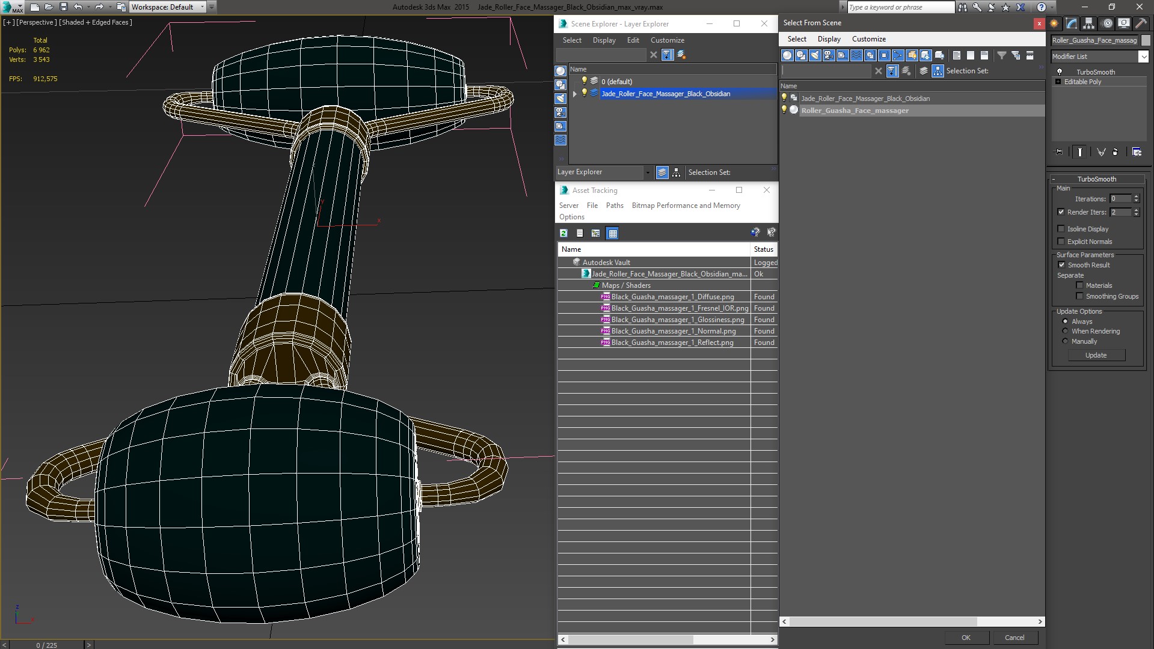
Task: Click the [Shaded + Edged Faces] viewport label
Action: (96, 22)
